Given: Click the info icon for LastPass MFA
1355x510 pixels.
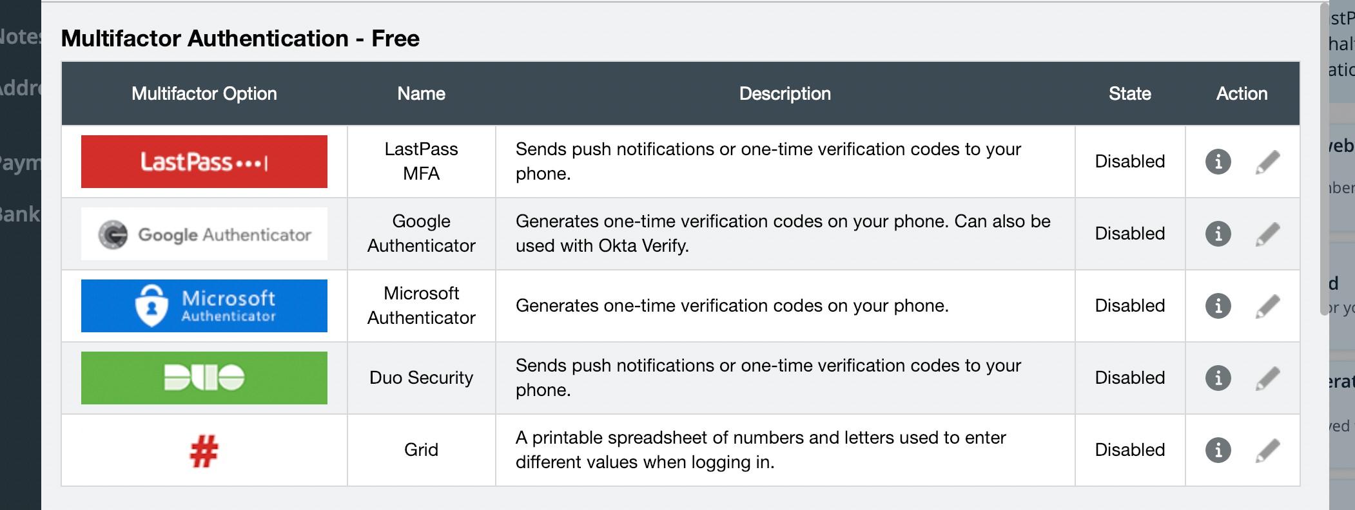Looking at the screenshot, I should pos(1218,162).
